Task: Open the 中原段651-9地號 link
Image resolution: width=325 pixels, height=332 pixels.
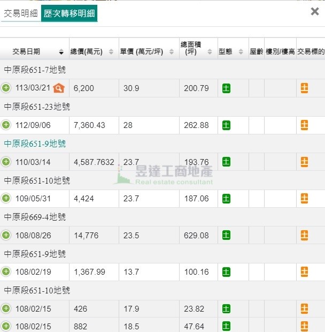Action: pyautogui.click(x=35, y=144)
